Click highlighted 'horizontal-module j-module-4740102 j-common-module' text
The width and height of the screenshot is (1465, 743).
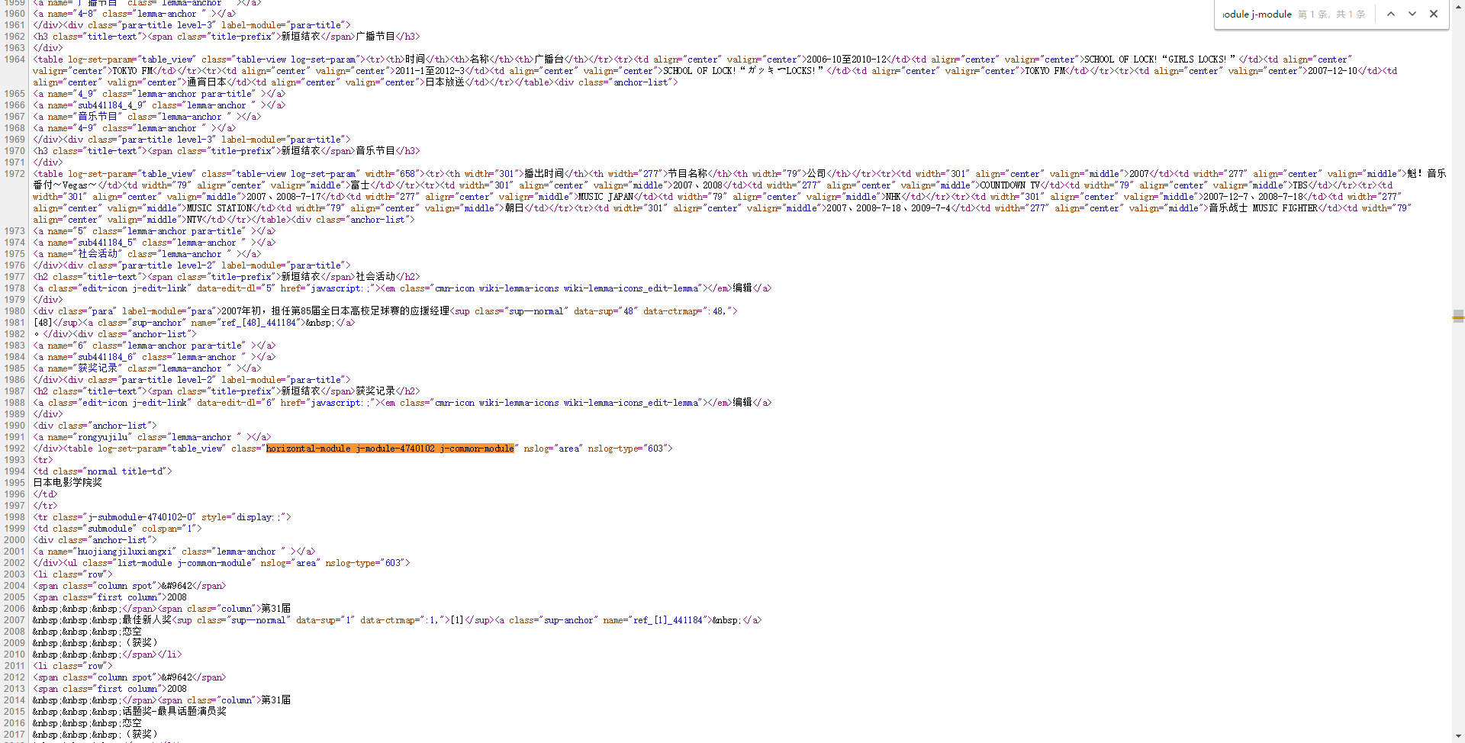390,449
